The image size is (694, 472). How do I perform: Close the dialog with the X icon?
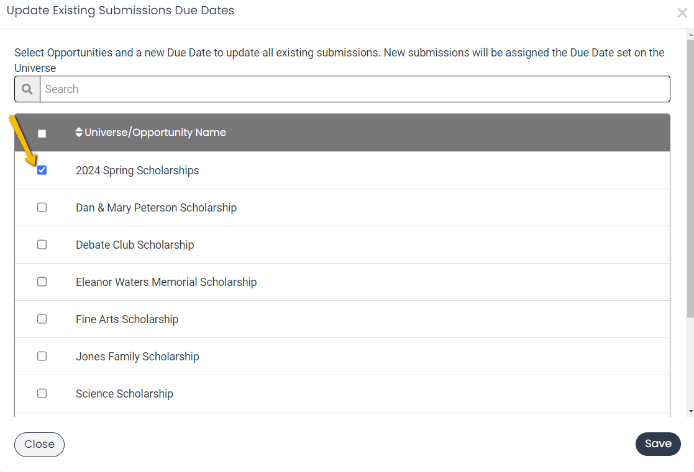coord(682,13)
